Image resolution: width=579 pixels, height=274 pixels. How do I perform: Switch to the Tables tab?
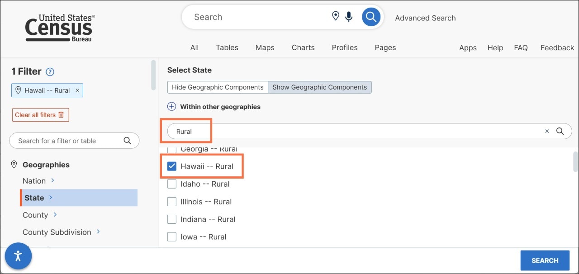[x=227, y=47]
